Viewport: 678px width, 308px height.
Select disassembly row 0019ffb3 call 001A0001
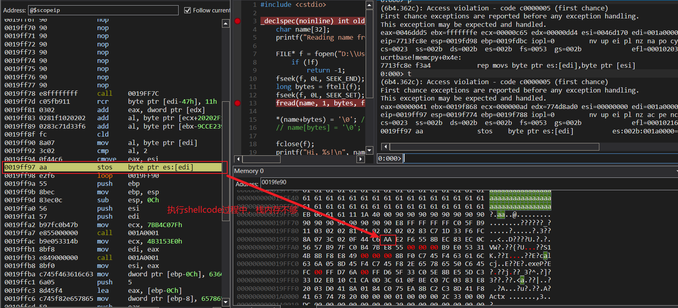point(113,258)
